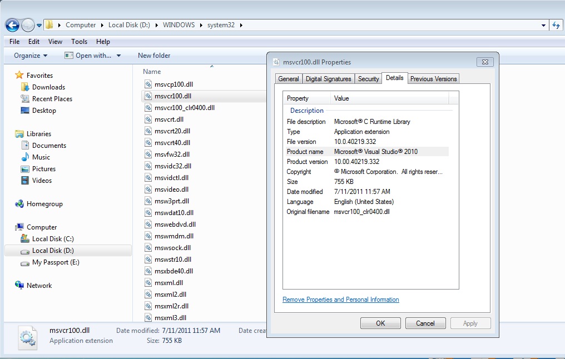Open the Homegroup icon in navigation pane
Image resolution: width=565 pixels, height=359 pixels.
tap(19, 204)
